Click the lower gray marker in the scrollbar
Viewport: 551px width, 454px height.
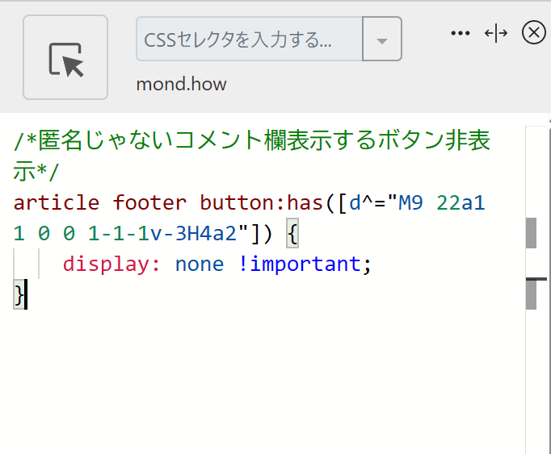(x=531, y=294)
